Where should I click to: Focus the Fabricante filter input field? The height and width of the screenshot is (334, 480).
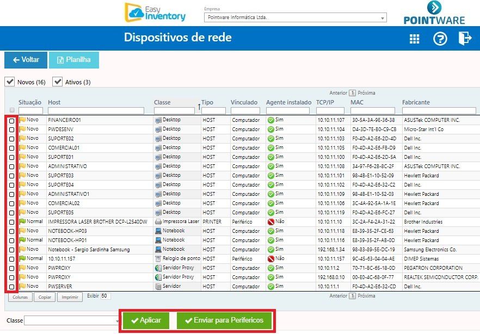tap(439, 111)
